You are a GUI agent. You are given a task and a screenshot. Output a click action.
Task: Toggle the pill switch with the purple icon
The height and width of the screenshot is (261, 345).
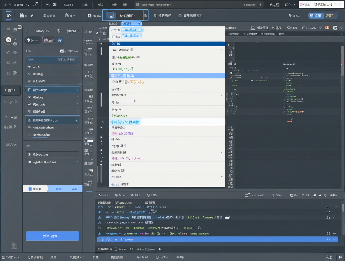click(49, 40)
